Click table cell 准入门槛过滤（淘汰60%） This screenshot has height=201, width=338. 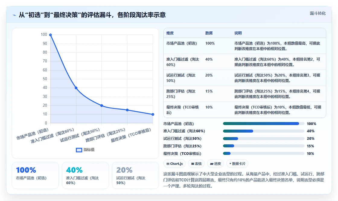183,62
